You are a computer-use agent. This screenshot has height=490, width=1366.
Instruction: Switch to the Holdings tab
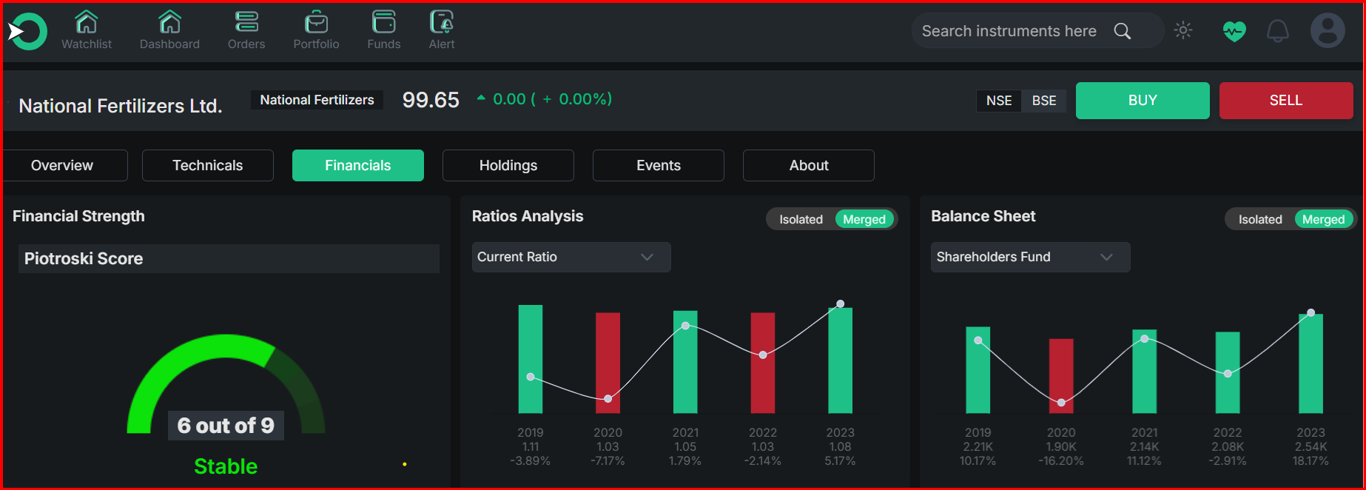[x=508, y=165]
